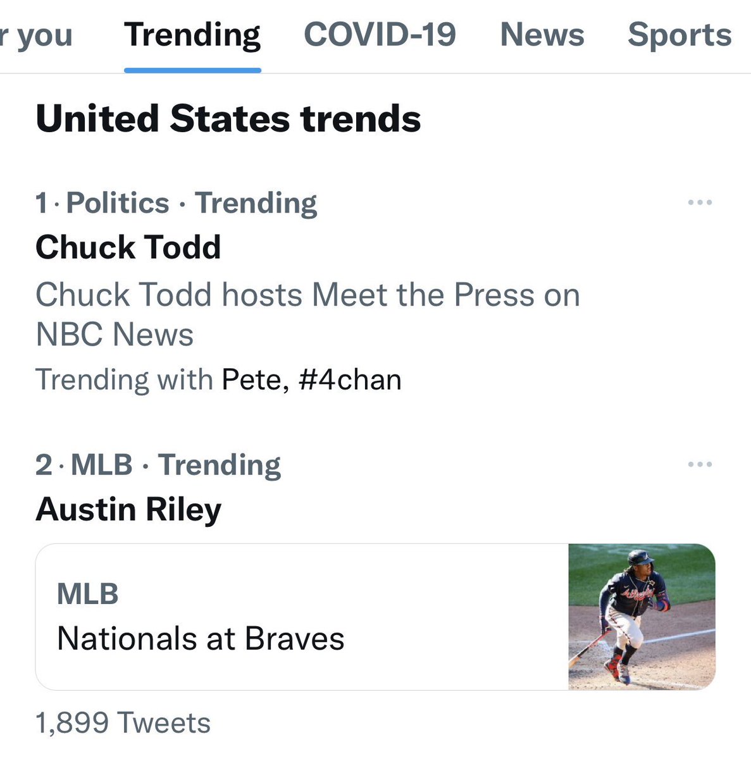Select the Trending tab
The height and width of the screenshot is (759, 751).
click(x=192, y=36)
